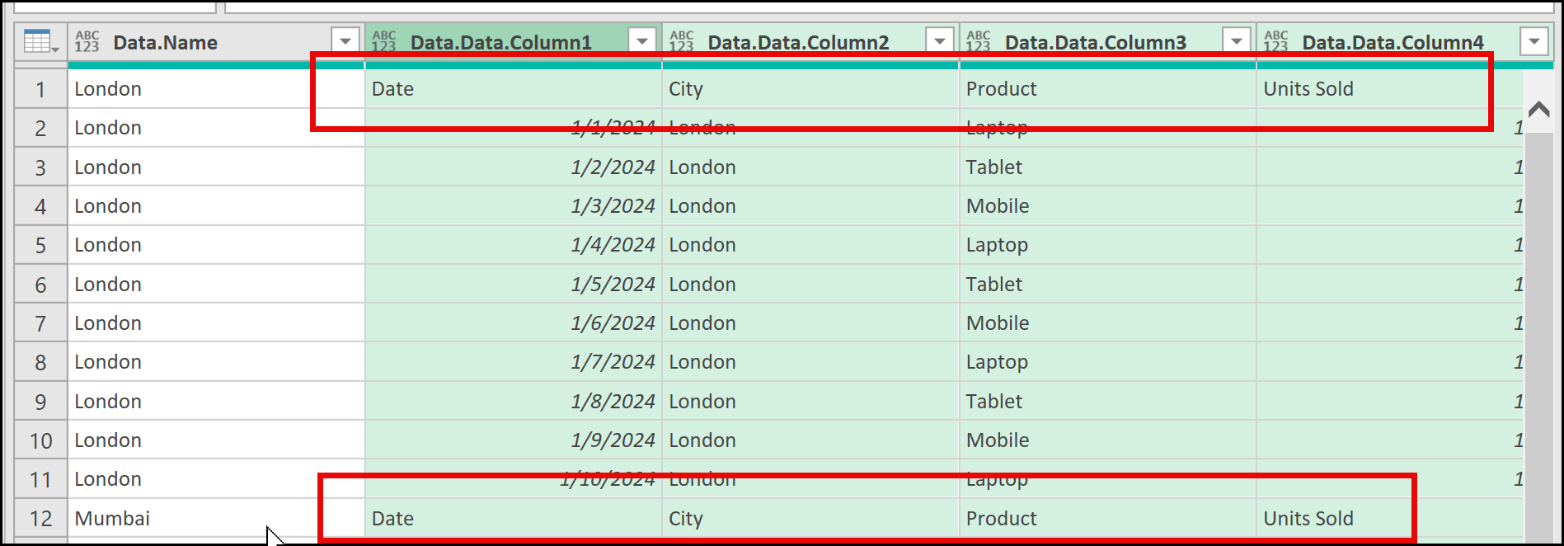This screenshot has height=546, width=1564.
Task: Click the 1/5/2024 date cell
Action: click(613, 285)
